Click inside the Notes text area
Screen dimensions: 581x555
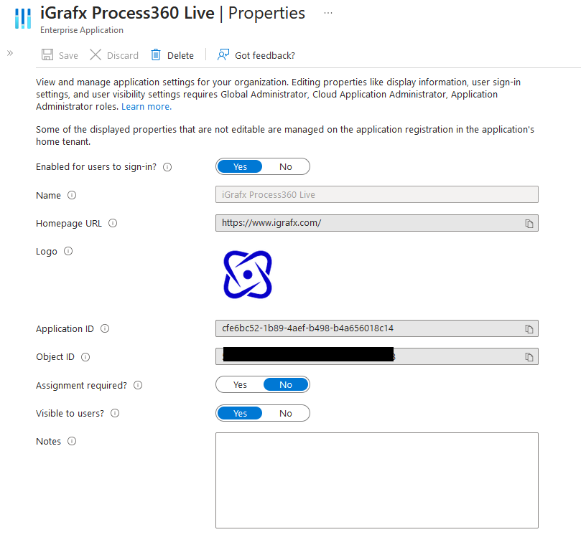click(x=376, y=480)
